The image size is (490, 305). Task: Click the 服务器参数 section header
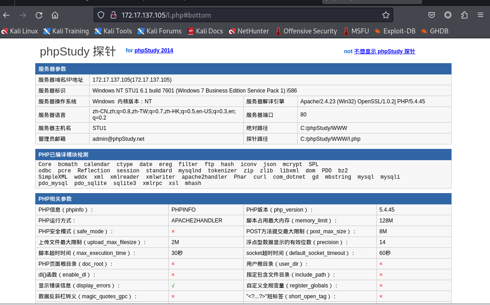tap(243, 69)
